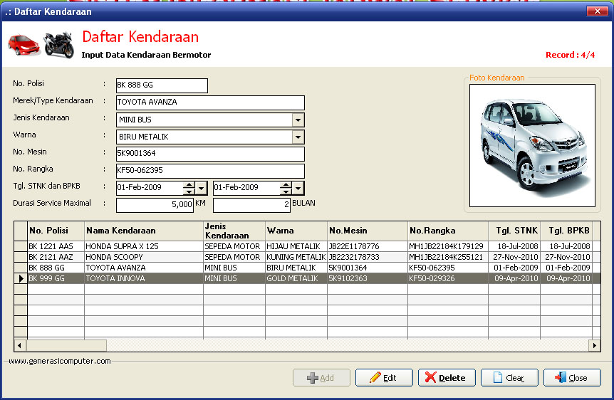Click the Clear button with page icon
The width and height of the screenshot is (614, 400).
509,378
